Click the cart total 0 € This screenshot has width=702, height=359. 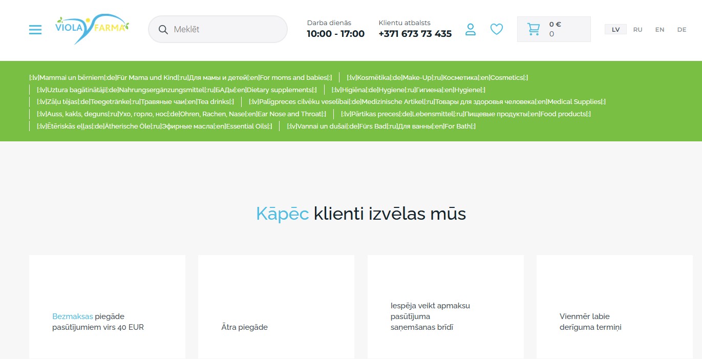coord(555,24)
